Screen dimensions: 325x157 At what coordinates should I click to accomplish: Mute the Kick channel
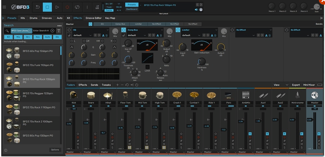point(78,144)
